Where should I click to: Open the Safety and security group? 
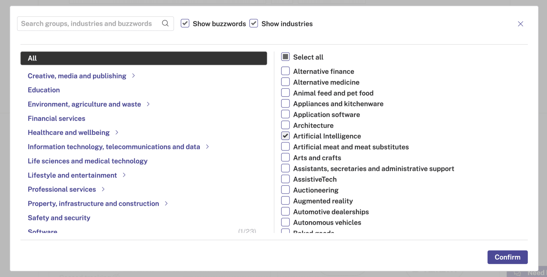(x=59, y=218)
